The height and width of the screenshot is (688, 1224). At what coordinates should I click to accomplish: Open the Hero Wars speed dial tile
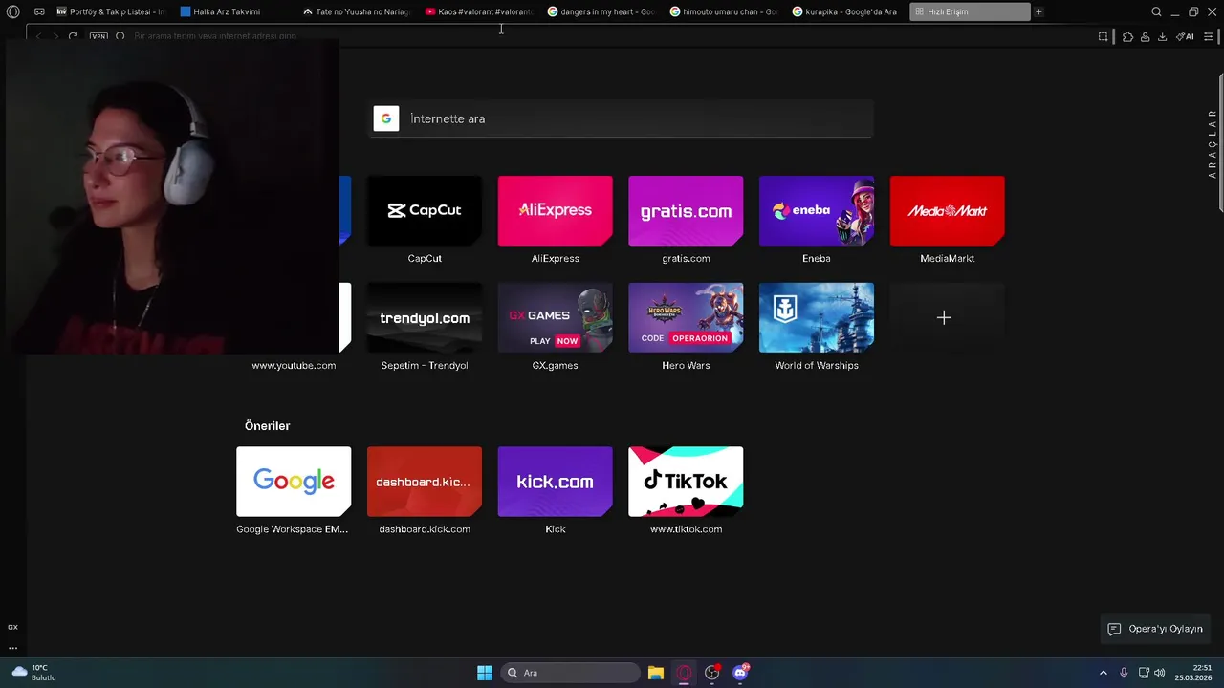[686, 317]
